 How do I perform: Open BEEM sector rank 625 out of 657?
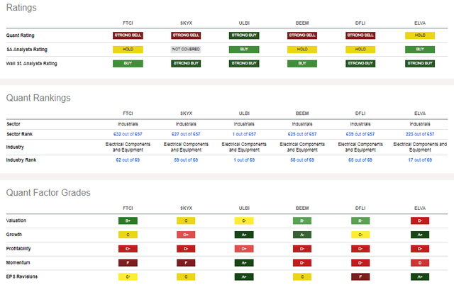tap(302, 134)
